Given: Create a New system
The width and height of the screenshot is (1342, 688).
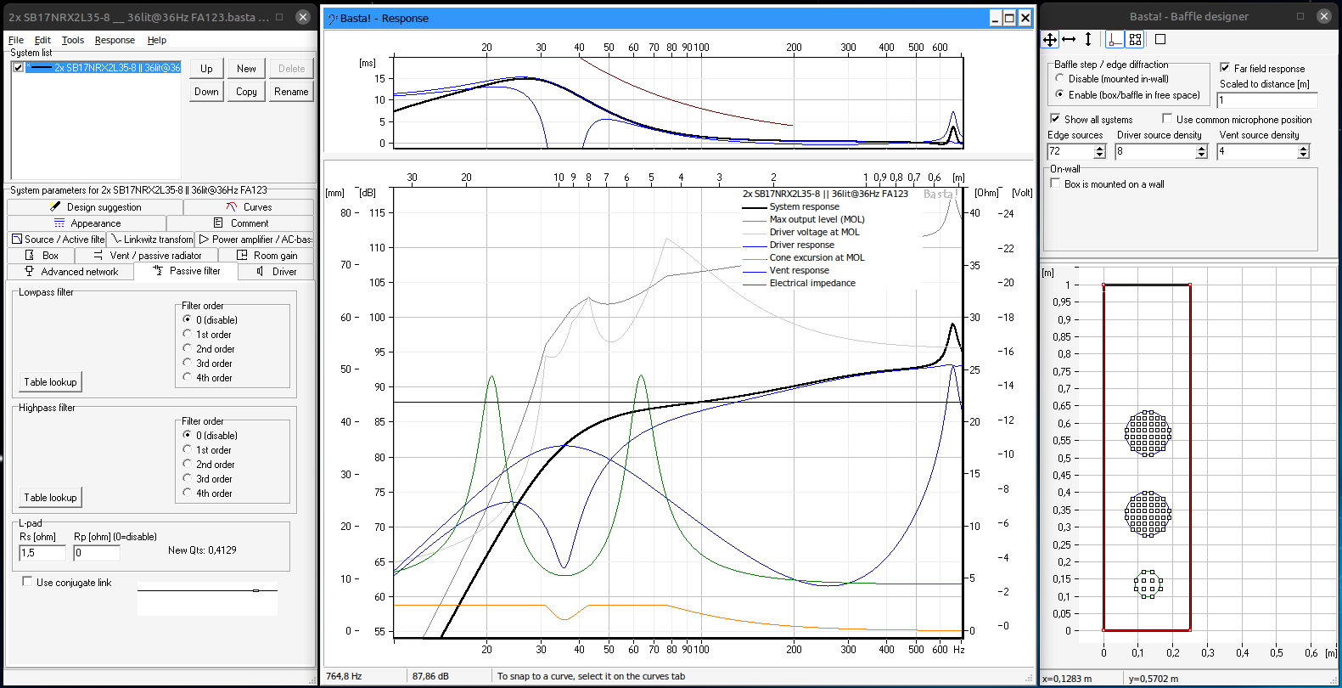Looking at the screenshot, I should tap(246, 68).
